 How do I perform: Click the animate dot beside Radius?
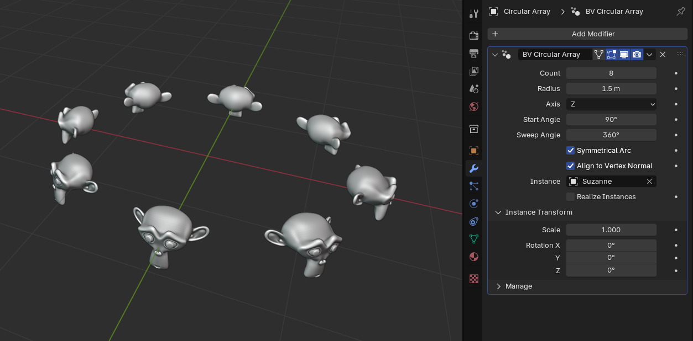(x=676, y=88)
